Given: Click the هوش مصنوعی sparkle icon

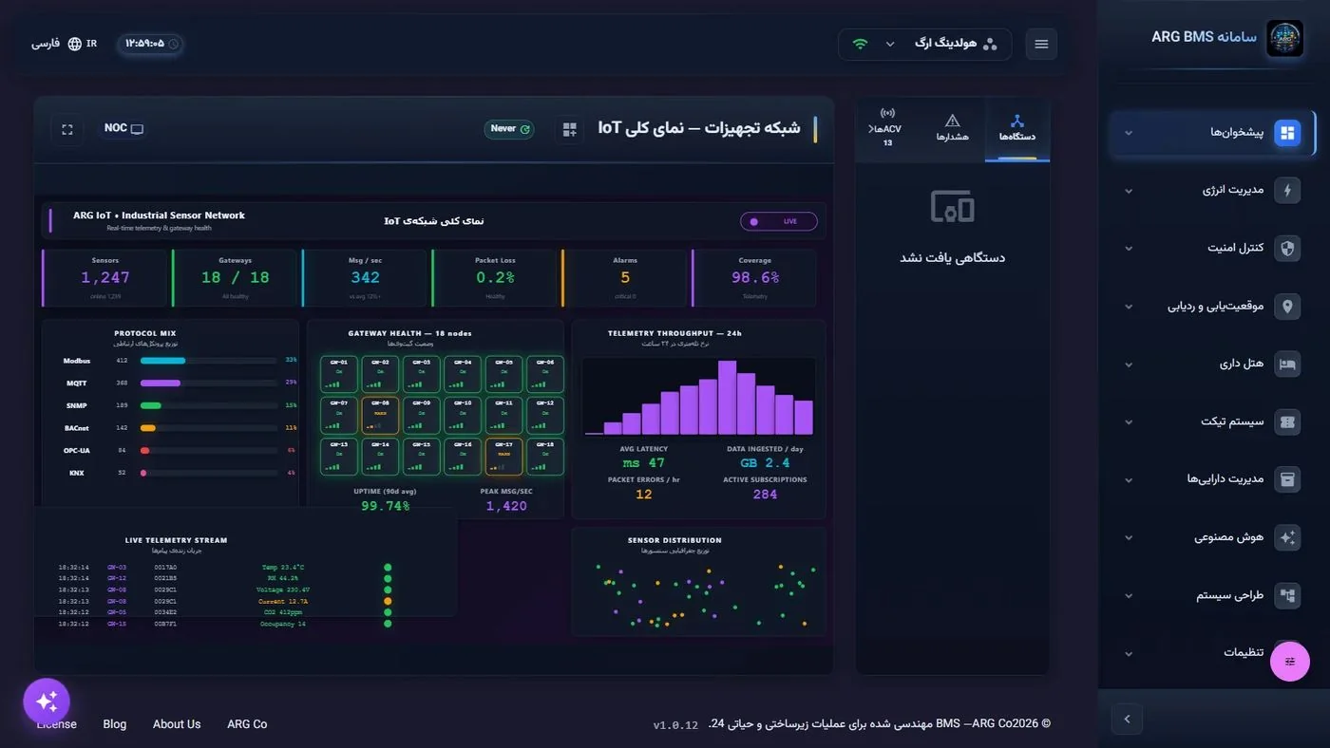Looking at the screenshot, I should click(1287, 536).
